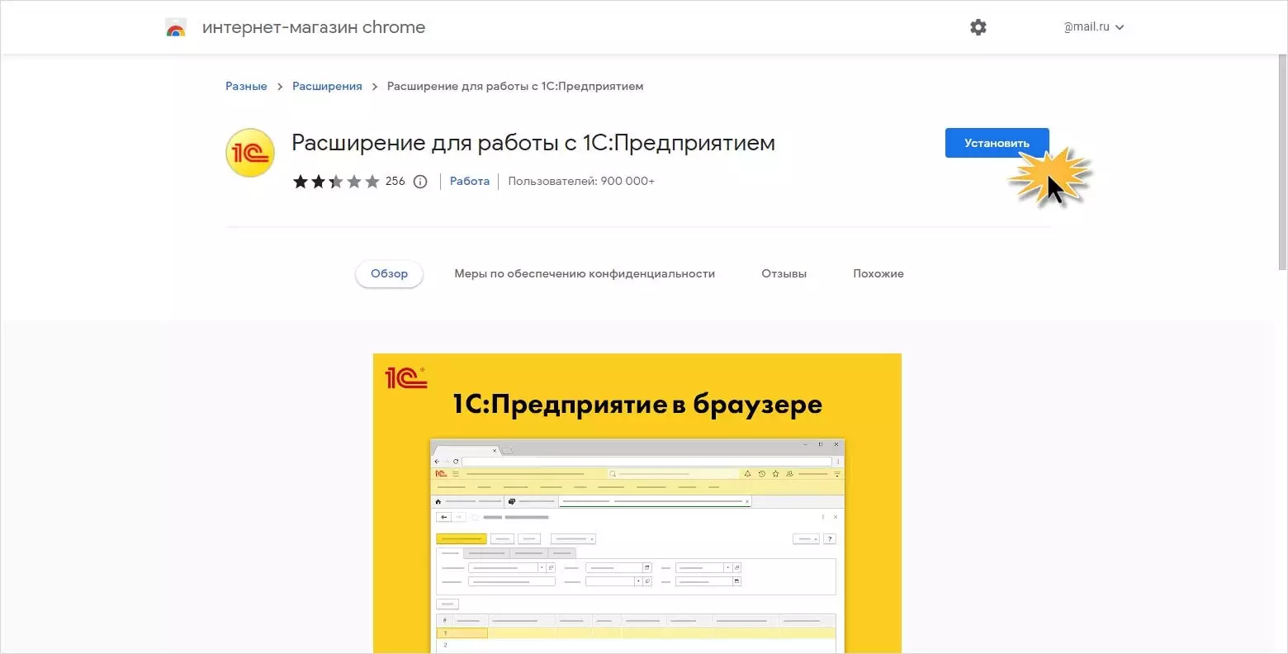The image size is (1288, 654).
Task: Open settings via the gear icon
Action: pos(978,27)
